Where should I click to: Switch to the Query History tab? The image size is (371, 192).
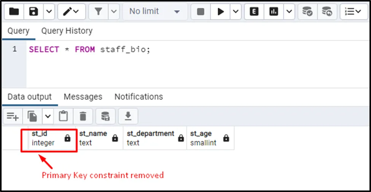click(x=67, y=31)
